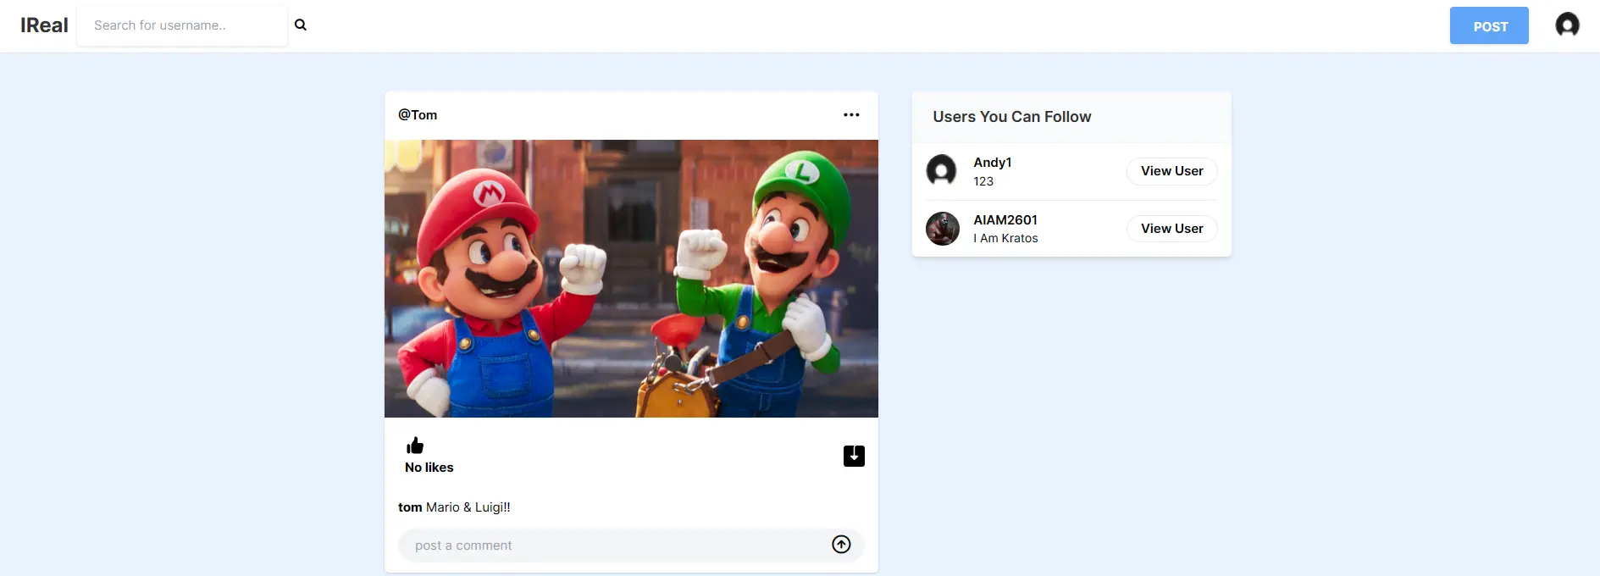
Task: Open the three-dot post options menu
Action: [x=851, y=115]
